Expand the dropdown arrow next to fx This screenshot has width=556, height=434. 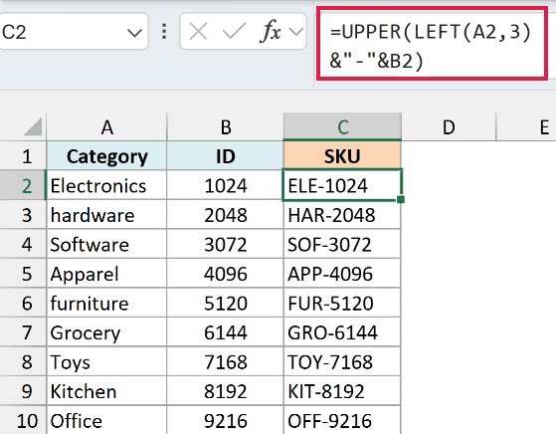296,32
